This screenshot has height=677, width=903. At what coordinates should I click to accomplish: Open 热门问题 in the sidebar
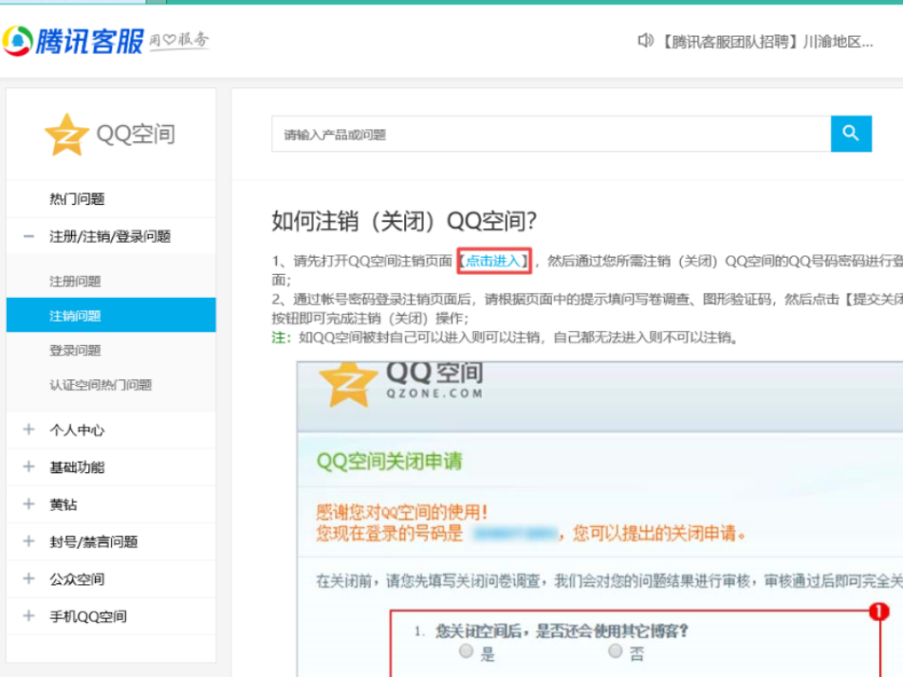(77, 199)
